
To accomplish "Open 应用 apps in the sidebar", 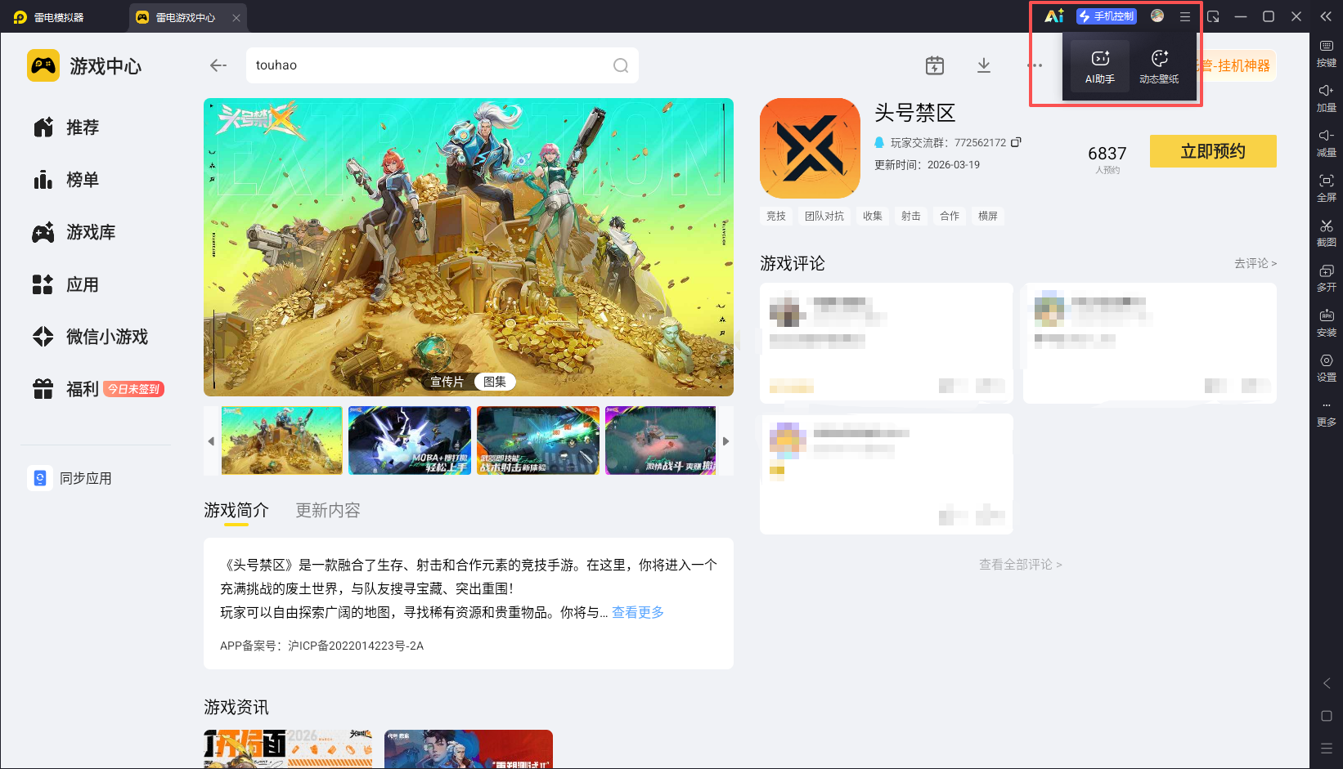I will point(66,284).
